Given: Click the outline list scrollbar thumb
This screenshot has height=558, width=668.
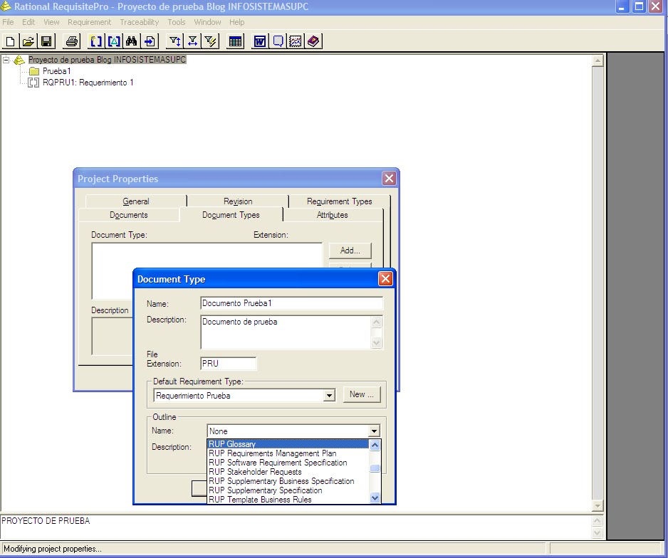Looking at the screenshot, I should (375, 468).
